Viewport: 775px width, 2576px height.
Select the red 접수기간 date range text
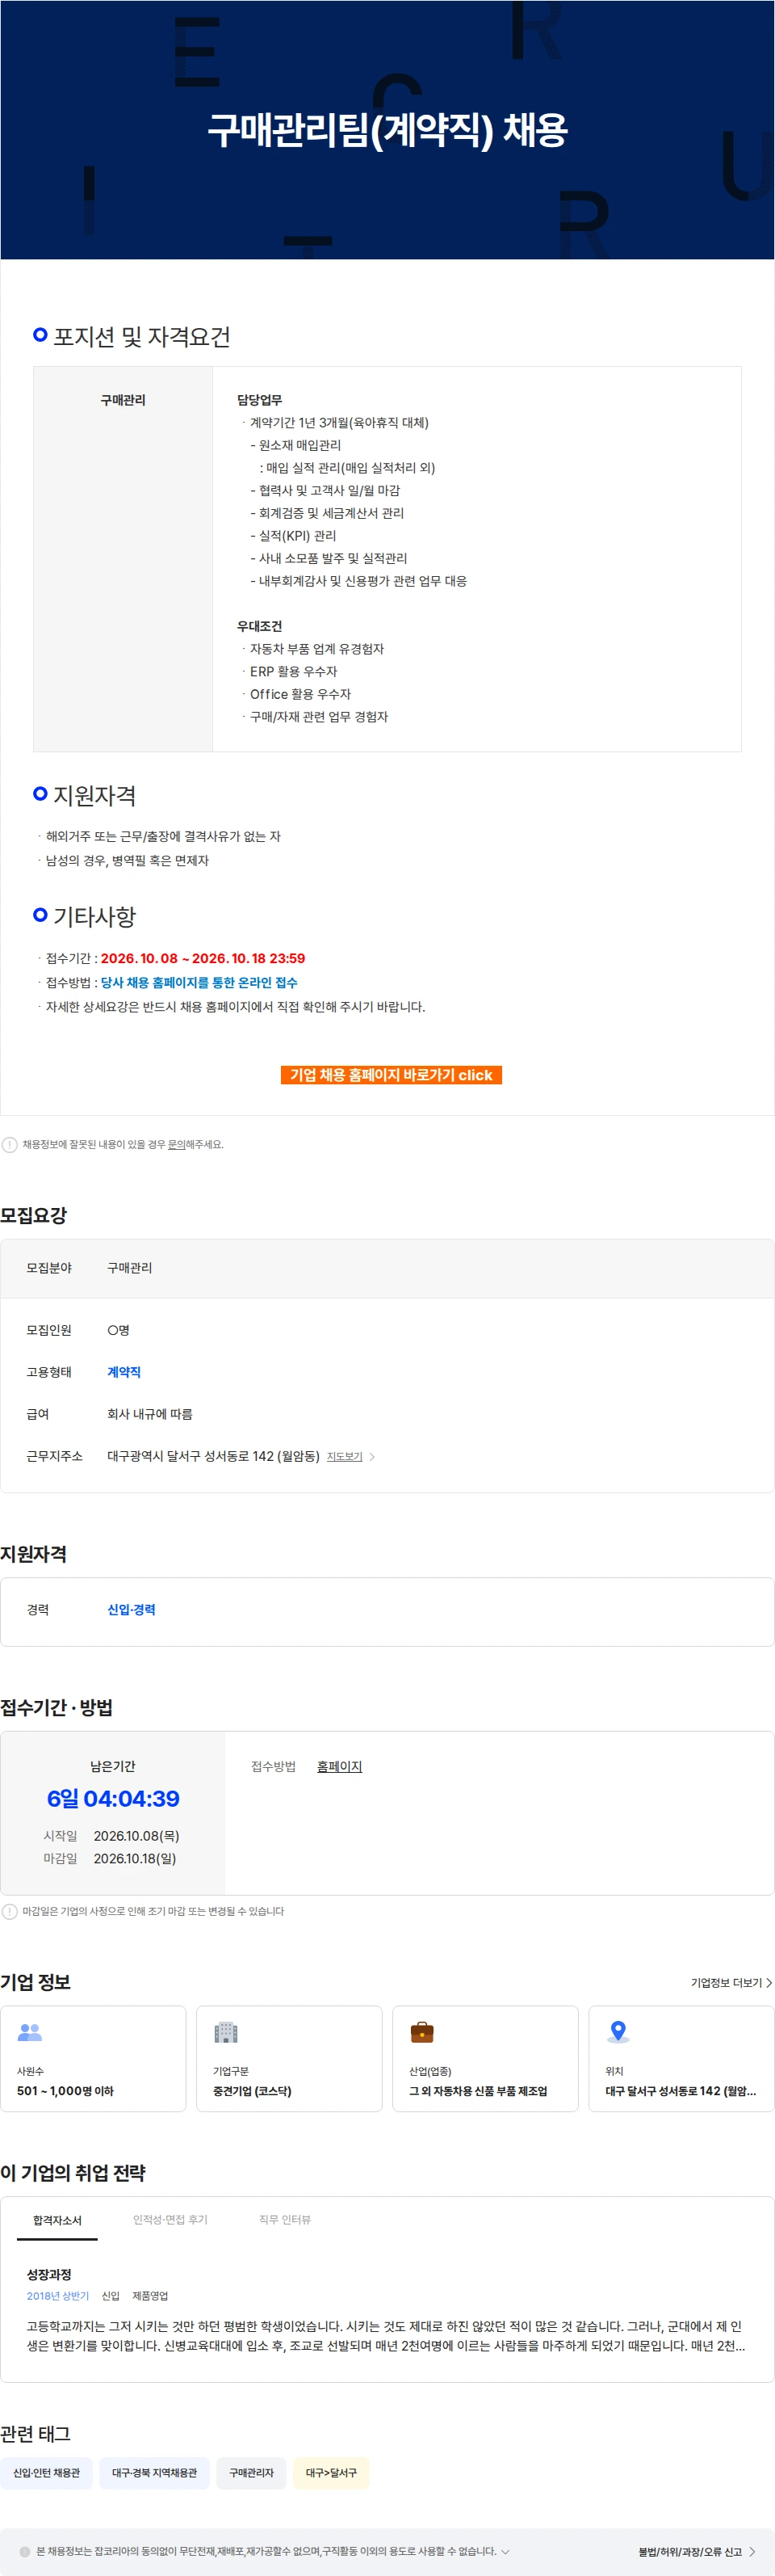pos(203,958)
